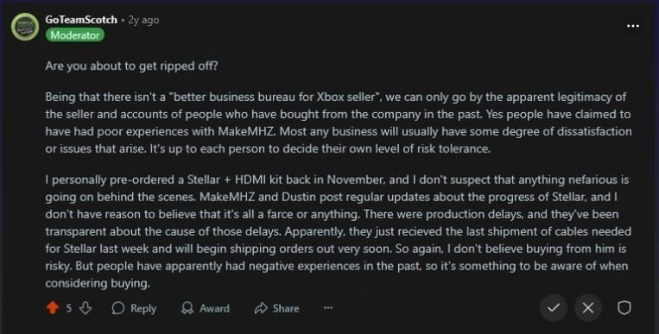
Task: Click the paragraph mentioning Stellar + HDMI kit
Action: click(338, 231)
